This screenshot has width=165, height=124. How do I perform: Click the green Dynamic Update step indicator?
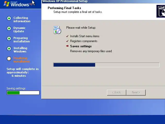(x=9, y=28)
